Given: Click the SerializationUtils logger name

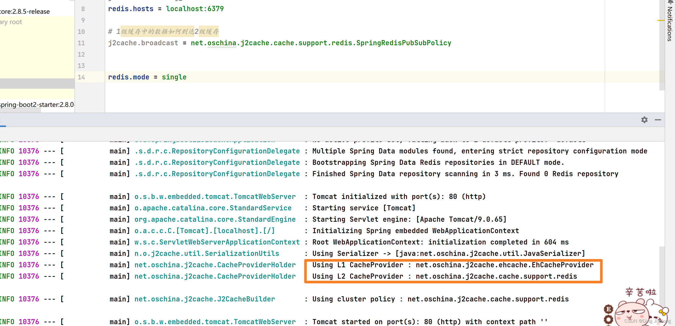Looking at the screenshot, I should coord(207,253).
